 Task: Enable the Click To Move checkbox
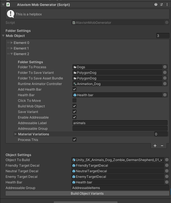(74, 101)
